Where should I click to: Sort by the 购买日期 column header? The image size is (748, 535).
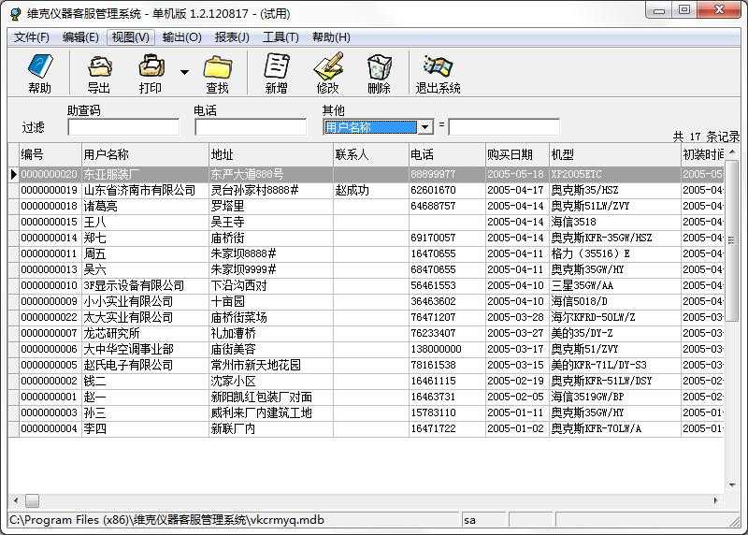pos(510,154)
